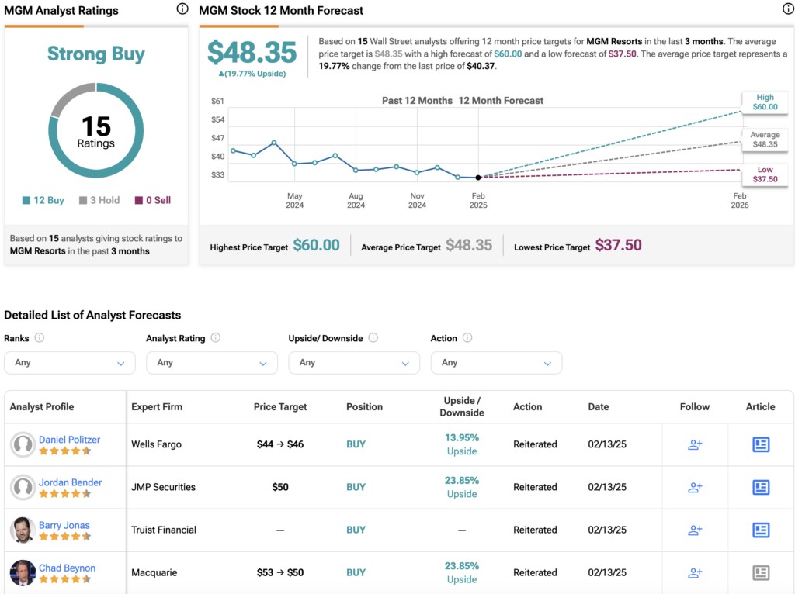
Task: Sort by Price Target column header
Action: click(x=280, y=406)
